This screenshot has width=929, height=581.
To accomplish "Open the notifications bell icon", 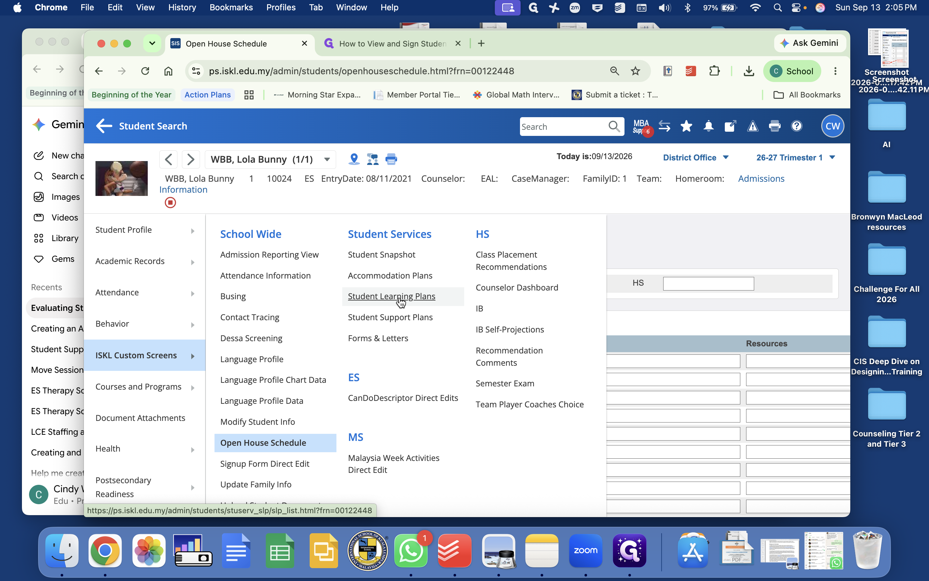I will 708,126.
